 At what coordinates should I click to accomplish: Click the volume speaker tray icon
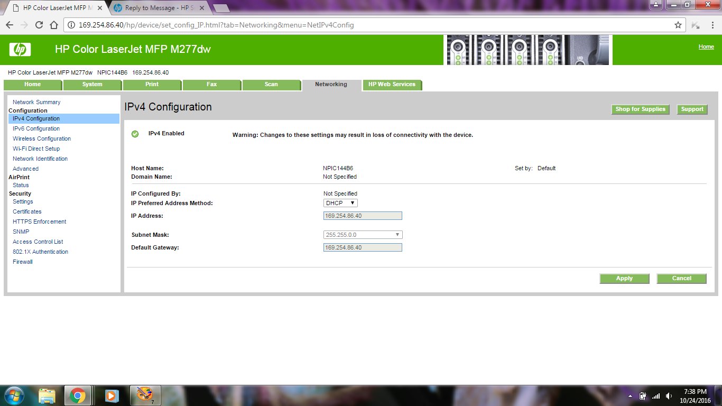coord(669,396)
